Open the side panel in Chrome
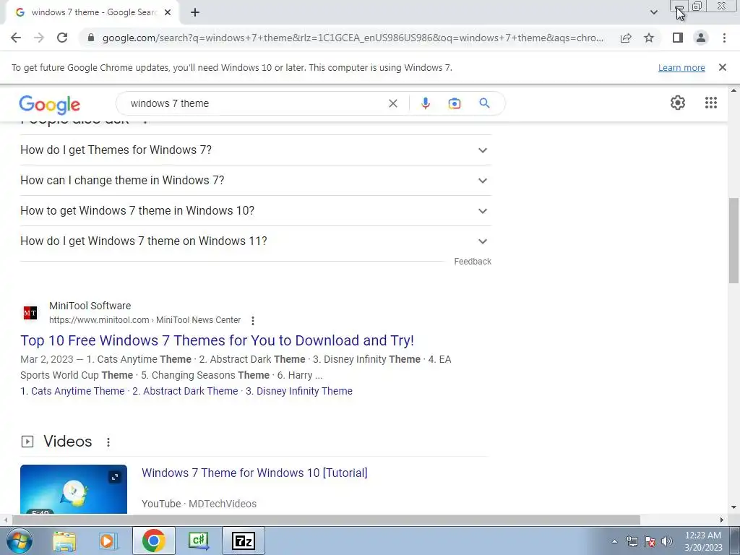 (x=678, y=38)
